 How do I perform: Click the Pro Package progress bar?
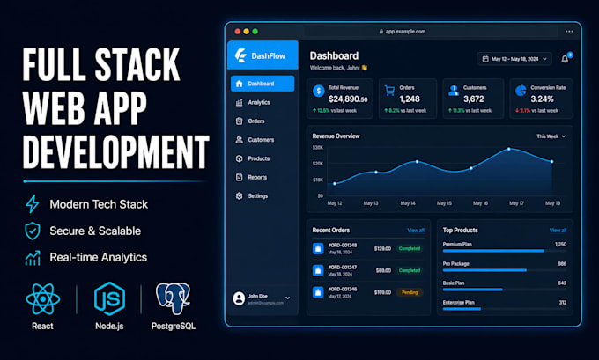(505, 270)
